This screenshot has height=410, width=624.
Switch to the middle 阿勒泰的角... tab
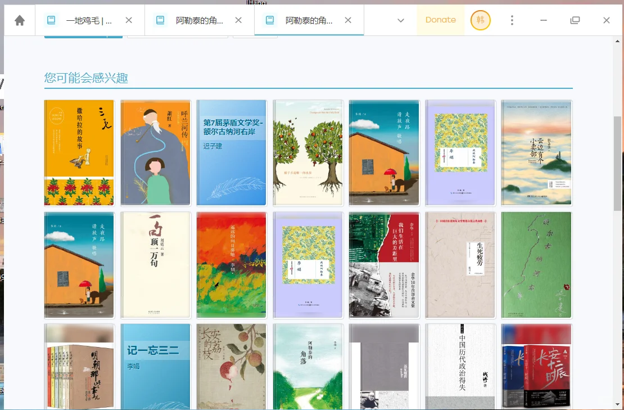tap(200, 20)
